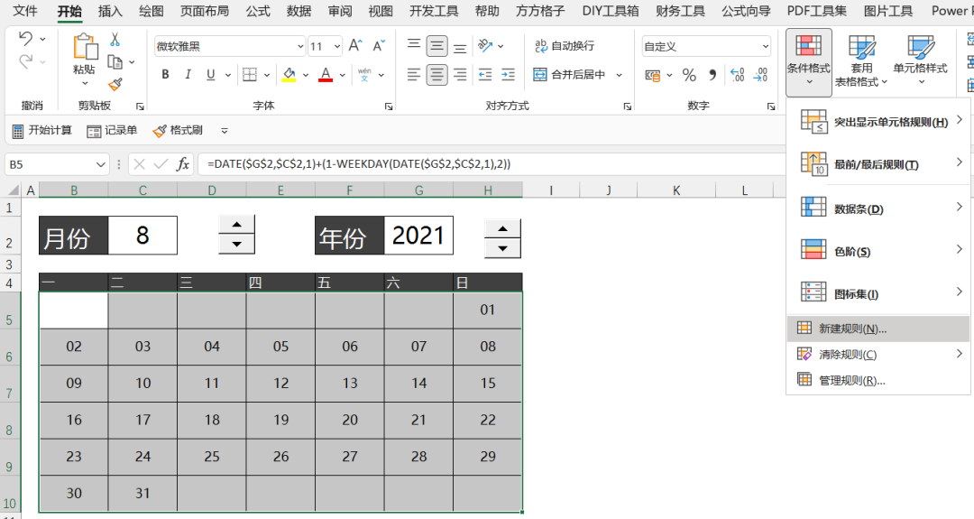
Task: Open the 最前/最后规则 submenu
Action: click(878, 164)
